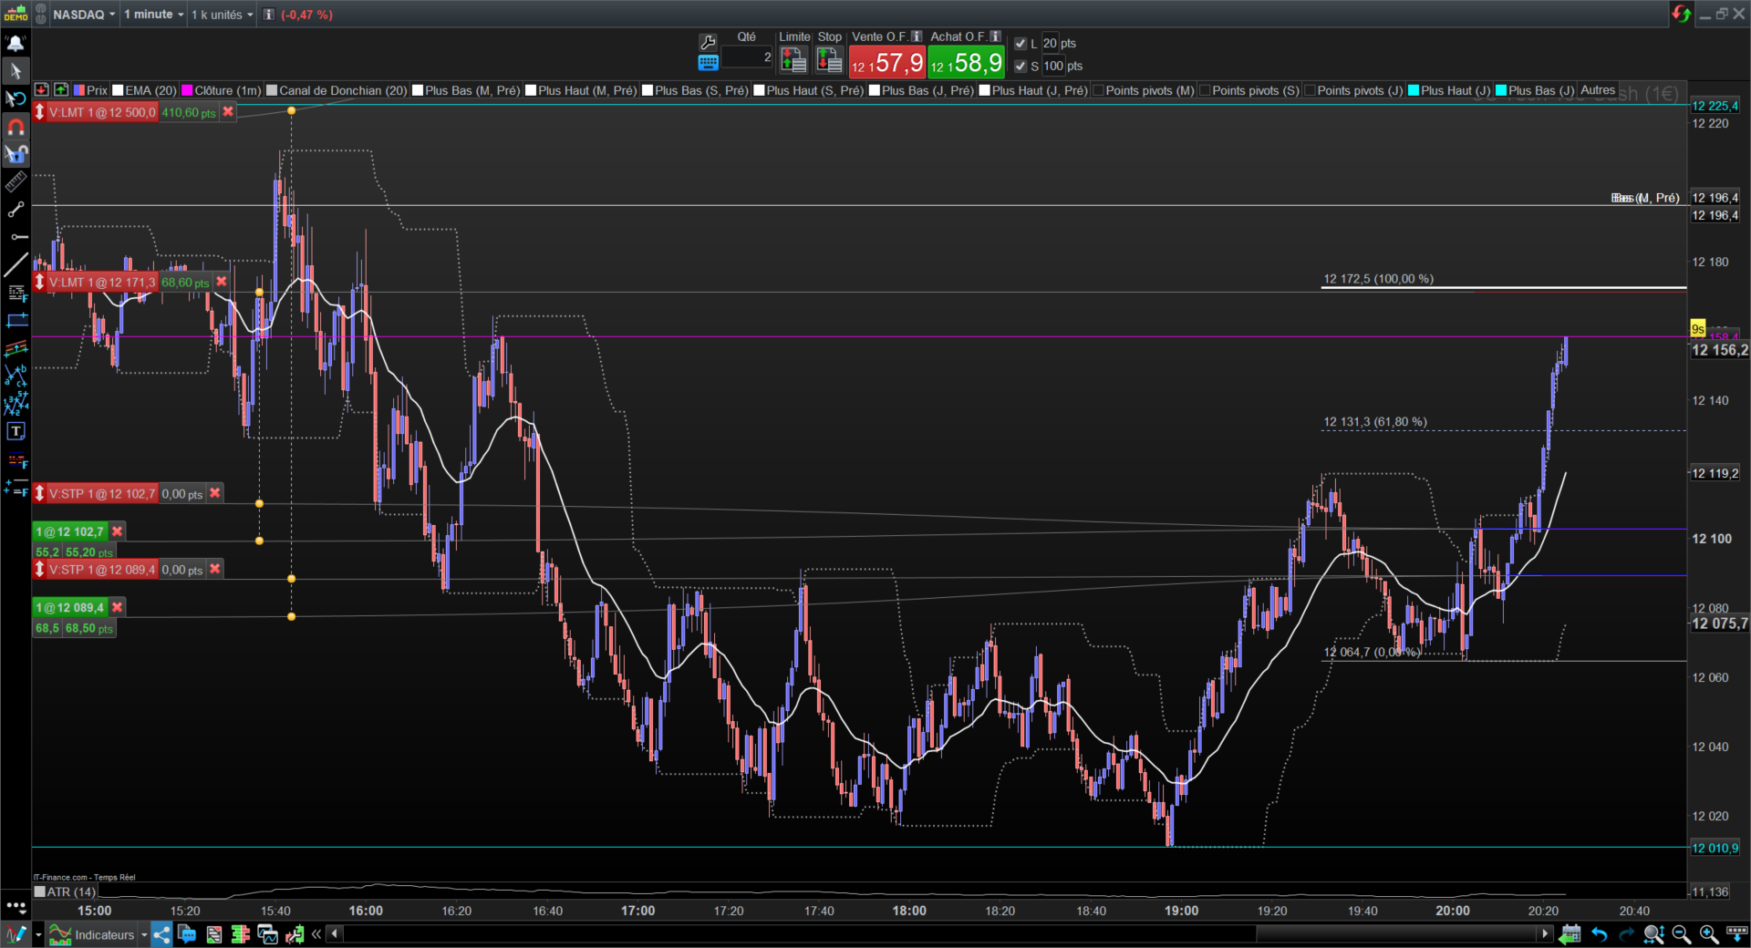Uncheck the L 20 pts checkbox
1751x948 pixels.
(x=1021, y=44)
